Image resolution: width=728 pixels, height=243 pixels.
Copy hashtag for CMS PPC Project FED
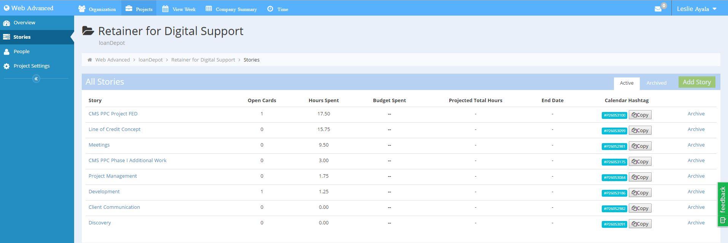640,115
